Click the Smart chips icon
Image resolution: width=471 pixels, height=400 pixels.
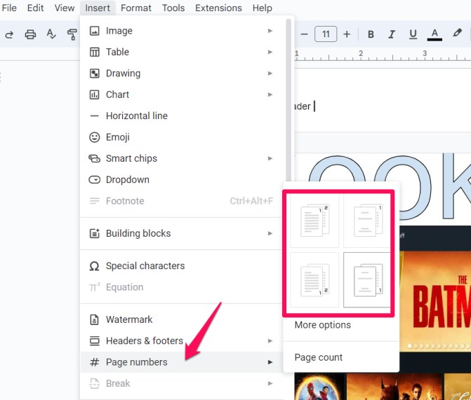tap(94, 158)
